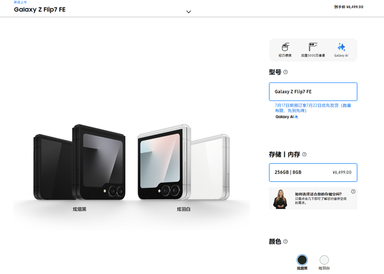Click the 到手价 ¥6,499.00 price in header
The width and height of the screenshot is (384, 274).
coord(349,7)
